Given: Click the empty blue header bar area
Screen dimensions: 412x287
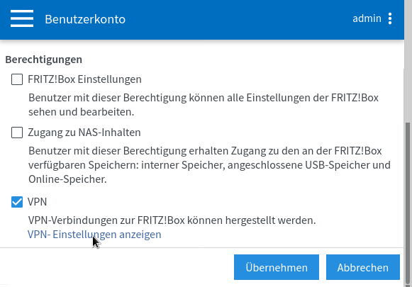Looking at the screenshot, I should pos(236,19).
